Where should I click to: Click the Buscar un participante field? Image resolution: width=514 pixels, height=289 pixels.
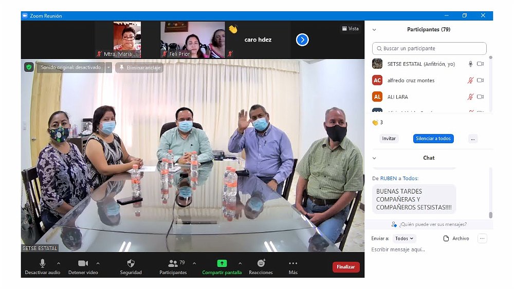[x=429, y=48]
